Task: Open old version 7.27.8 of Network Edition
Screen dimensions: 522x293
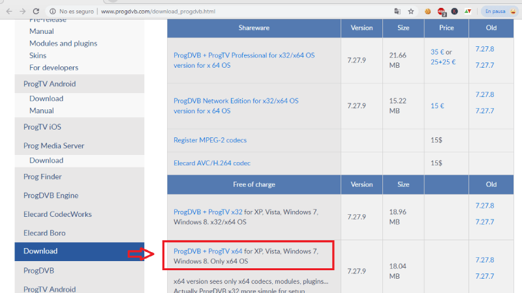Action: tap(485, 94)
